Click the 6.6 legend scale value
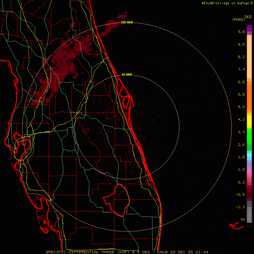The height and width of the screenshot is (254, 254). click(x=241, y=82)
